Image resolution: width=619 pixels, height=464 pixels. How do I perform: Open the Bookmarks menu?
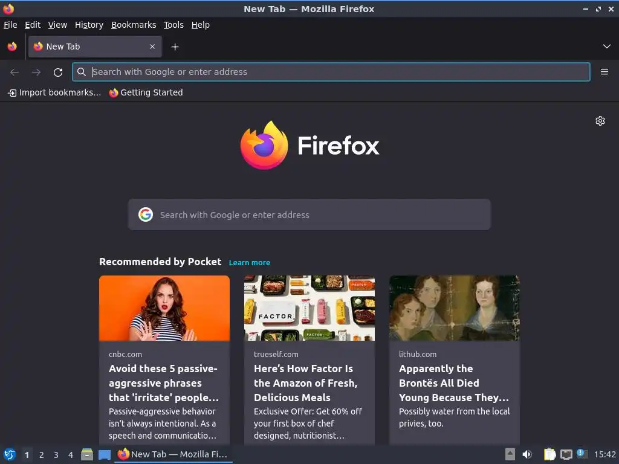[x=134, y=25]
